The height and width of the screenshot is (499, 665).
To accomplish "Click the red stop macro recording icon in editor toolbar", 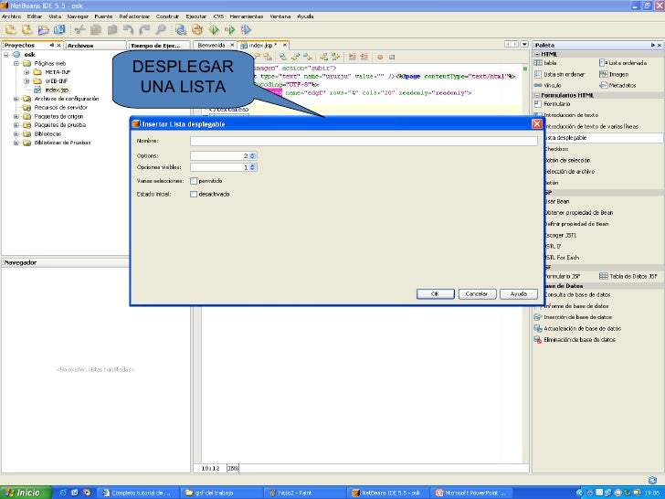I will [380, 57].
